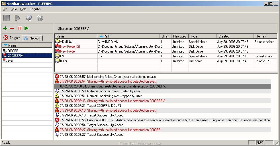Open the File menu
This screenshot has height=146, width=280.
coord(5,9)
